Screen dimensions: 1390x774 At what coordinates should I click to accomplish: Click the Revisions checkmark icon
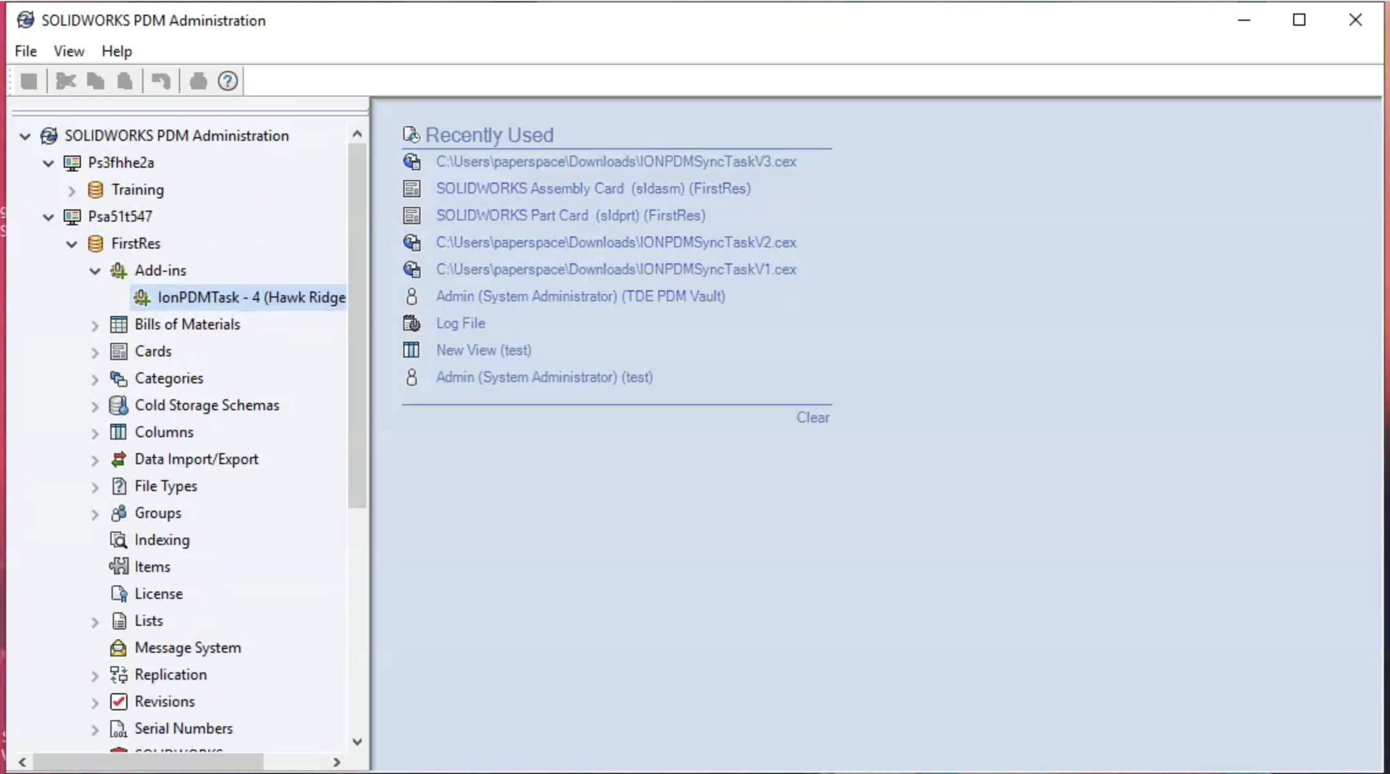(x=119, y=702)
